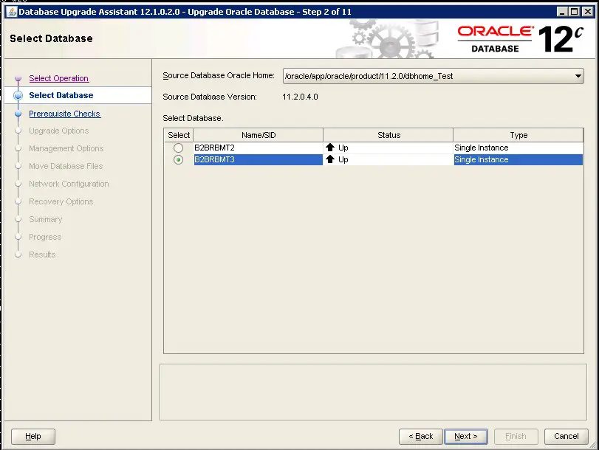Screen dimensions: 599x450
Task: Select the B2BRBMT3 database radio button
Action: 178,159
